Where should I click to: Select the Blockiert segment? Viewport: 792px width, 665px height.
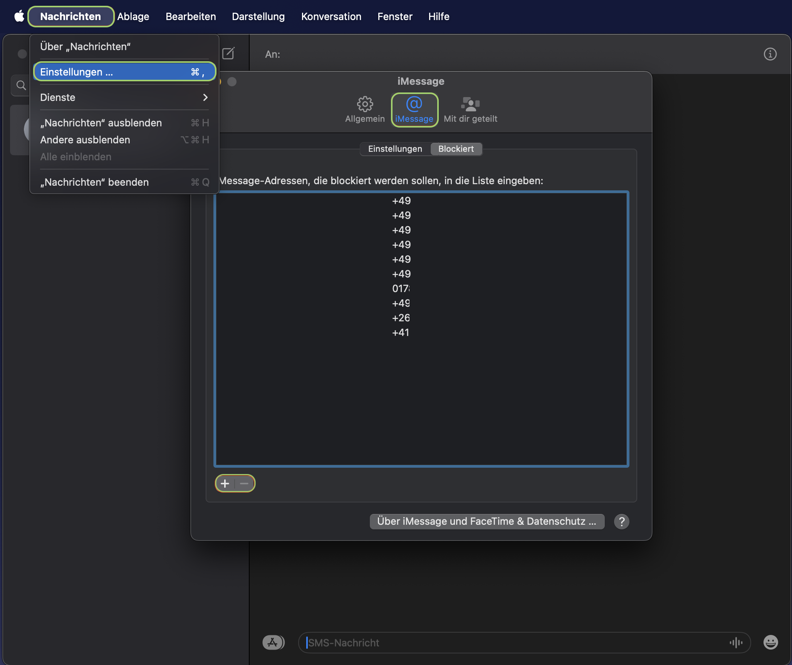click(x=456, y=149)
